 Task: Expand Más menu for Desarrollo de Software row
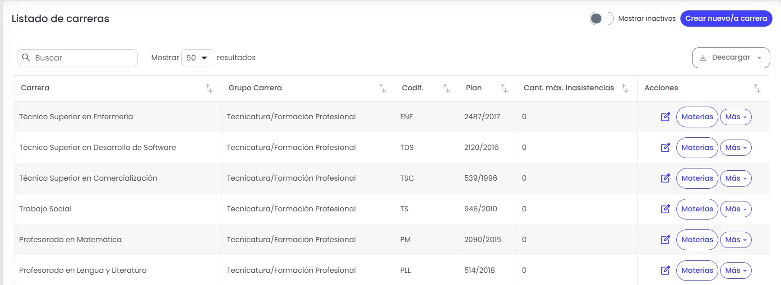pyautogui.click(x=735, y=148)
